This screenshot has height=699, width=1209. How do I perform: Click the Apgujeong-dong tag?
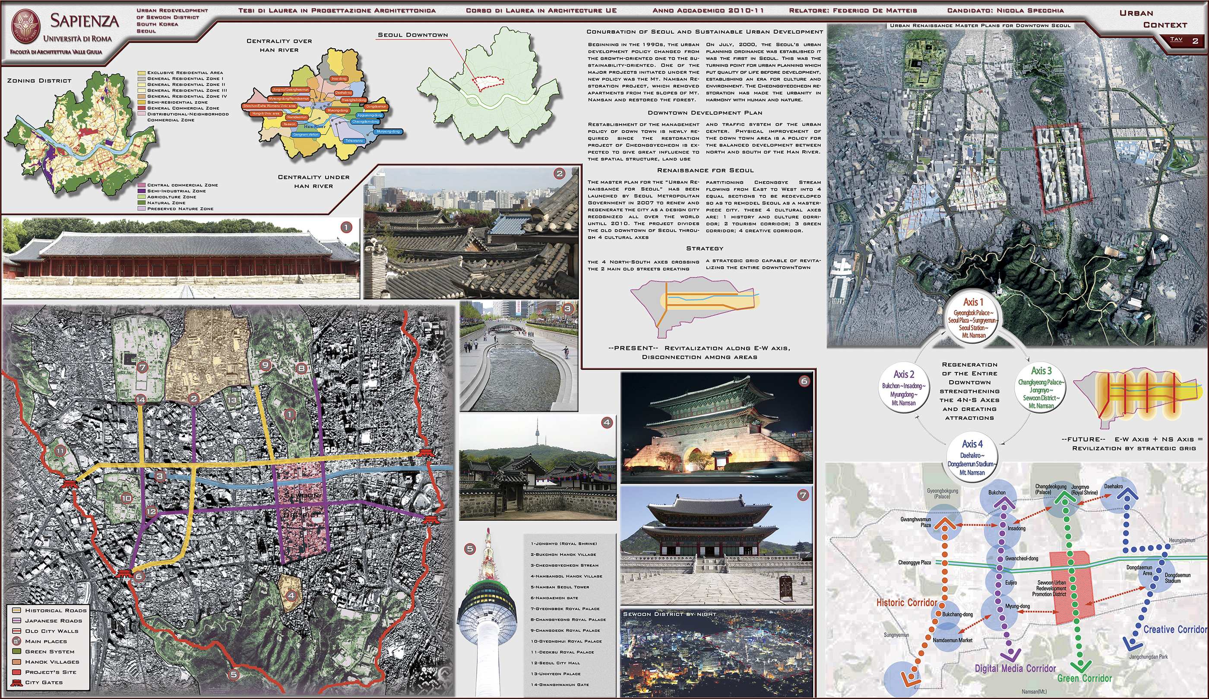[x=370, y=115]
